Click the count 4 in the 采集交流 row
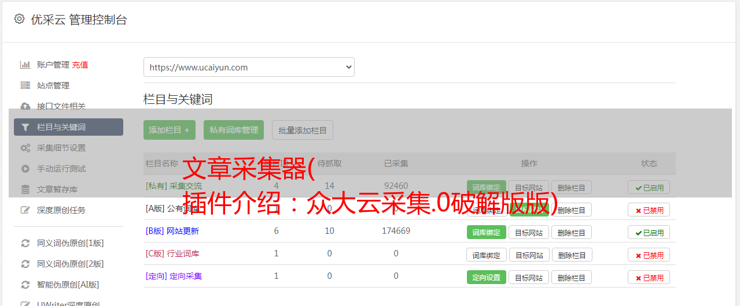740x306 pixels. [x=277, y=186]
